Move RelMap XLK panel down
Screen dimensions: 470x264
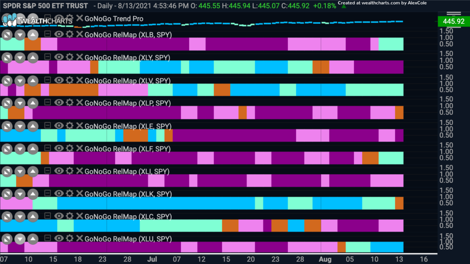click(20, 194)
